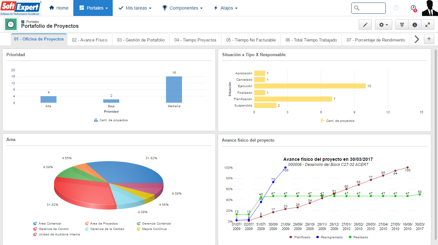
Task: Switch to the 02 - Avance Físico tab
Action: (90, 39)
